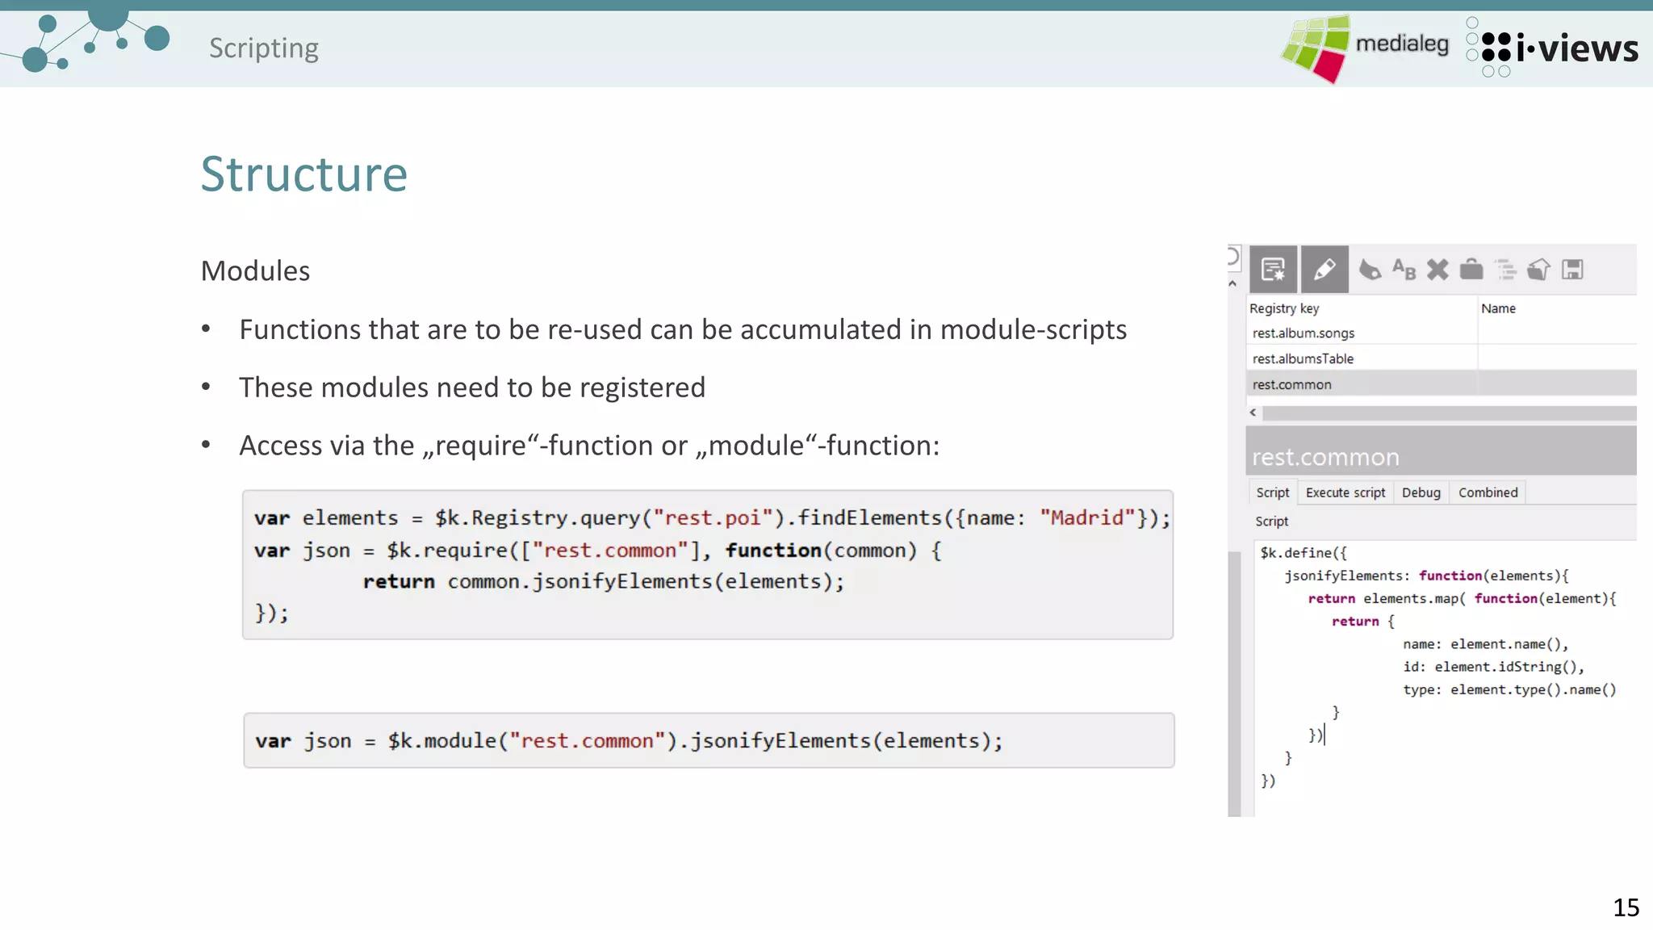The width and height of the screenshot is (1653, 930).
Task: Click the 'These modules need to be registered' bullet
Action: (x=472, y=387)
